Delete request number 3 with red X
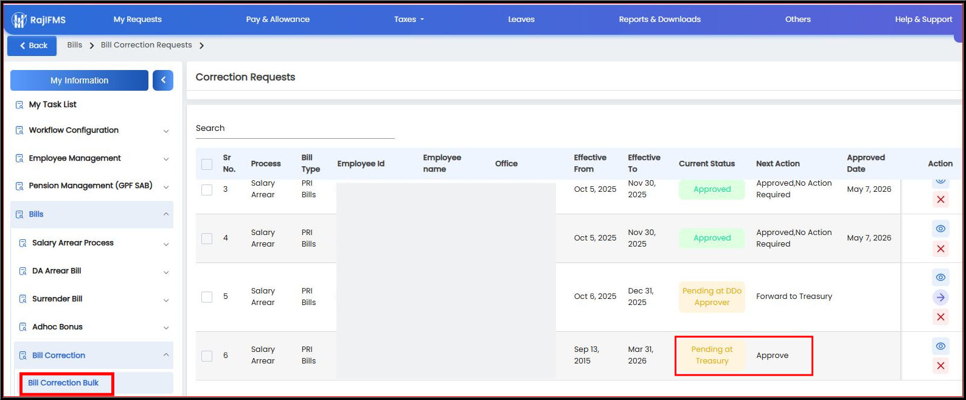The height and width of the screenshot is (400, 966). point(940,199)
